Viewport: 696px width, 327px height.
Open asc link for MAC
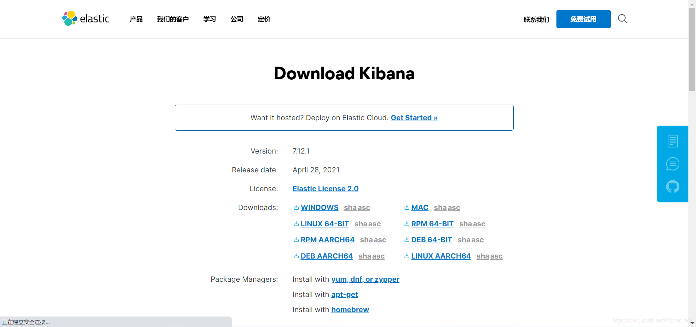pyautogui.click(x=454, y=208)
